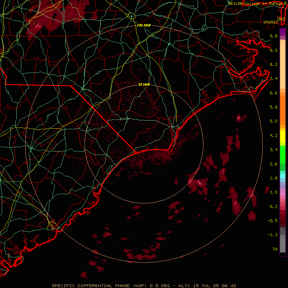Viewport: 288px width, 288px height.
Task: Click the 9.0 value on the color scale
Action: pyautogui.click(x=274, y=50)
